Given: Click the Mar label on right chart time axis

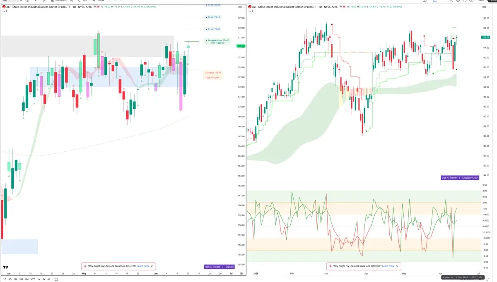Looking at the screenshot, I should click(326, 274).
